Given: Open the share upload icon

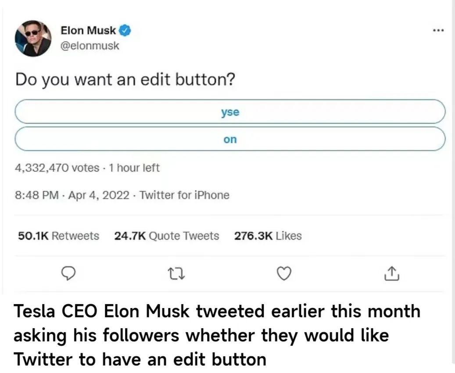Looking at the screenshot, I should (392, 274).
